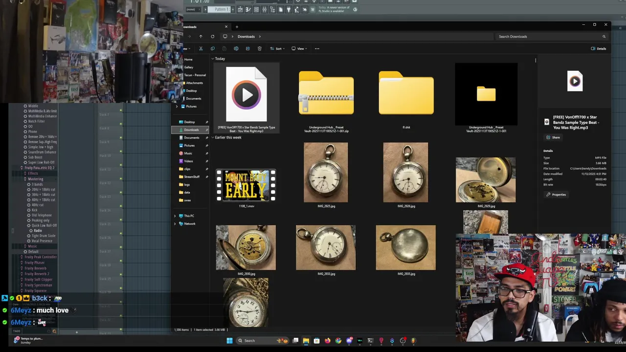Open the StreamStuff folder in navigation pane
626x352 pixels.
pyautogui.click(x=189, y=176)
